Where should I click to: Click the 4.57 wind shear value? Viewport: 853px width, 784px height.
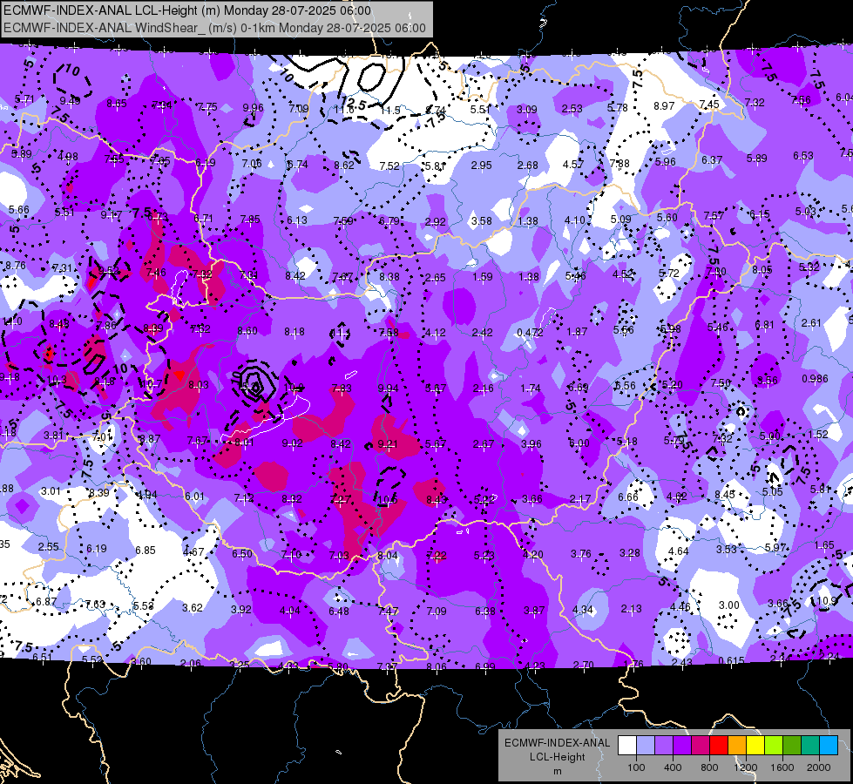click(573, 164)
